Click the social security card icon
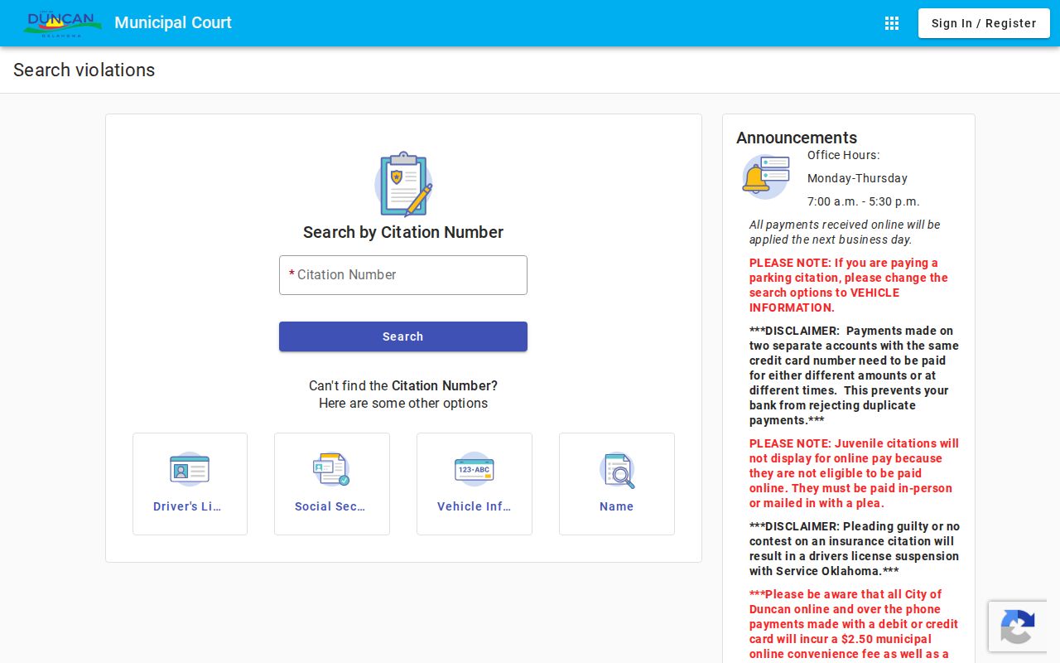Viewport: 1060px width, 663px height. pyautogui.click(x=331, y=469)
